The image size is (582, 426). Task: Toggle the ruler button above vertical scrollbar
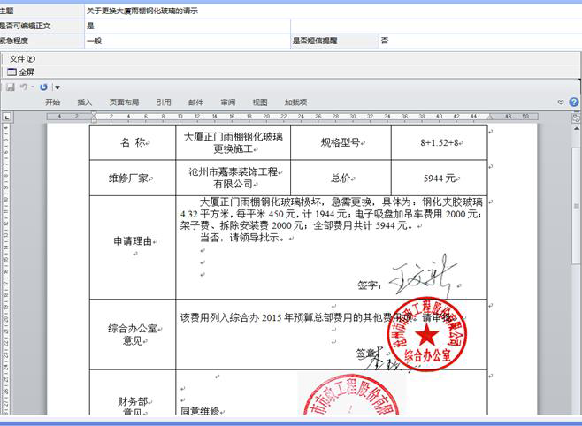click(x=575, y=116)
